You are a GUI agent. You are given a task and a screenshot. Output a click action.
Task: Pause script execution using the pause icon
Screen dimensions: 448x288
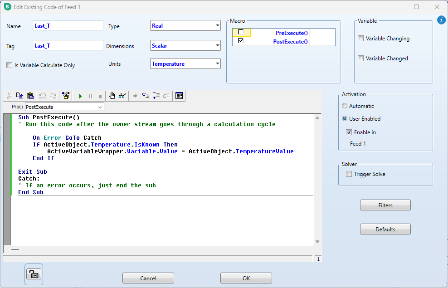[x=90, y=95]
